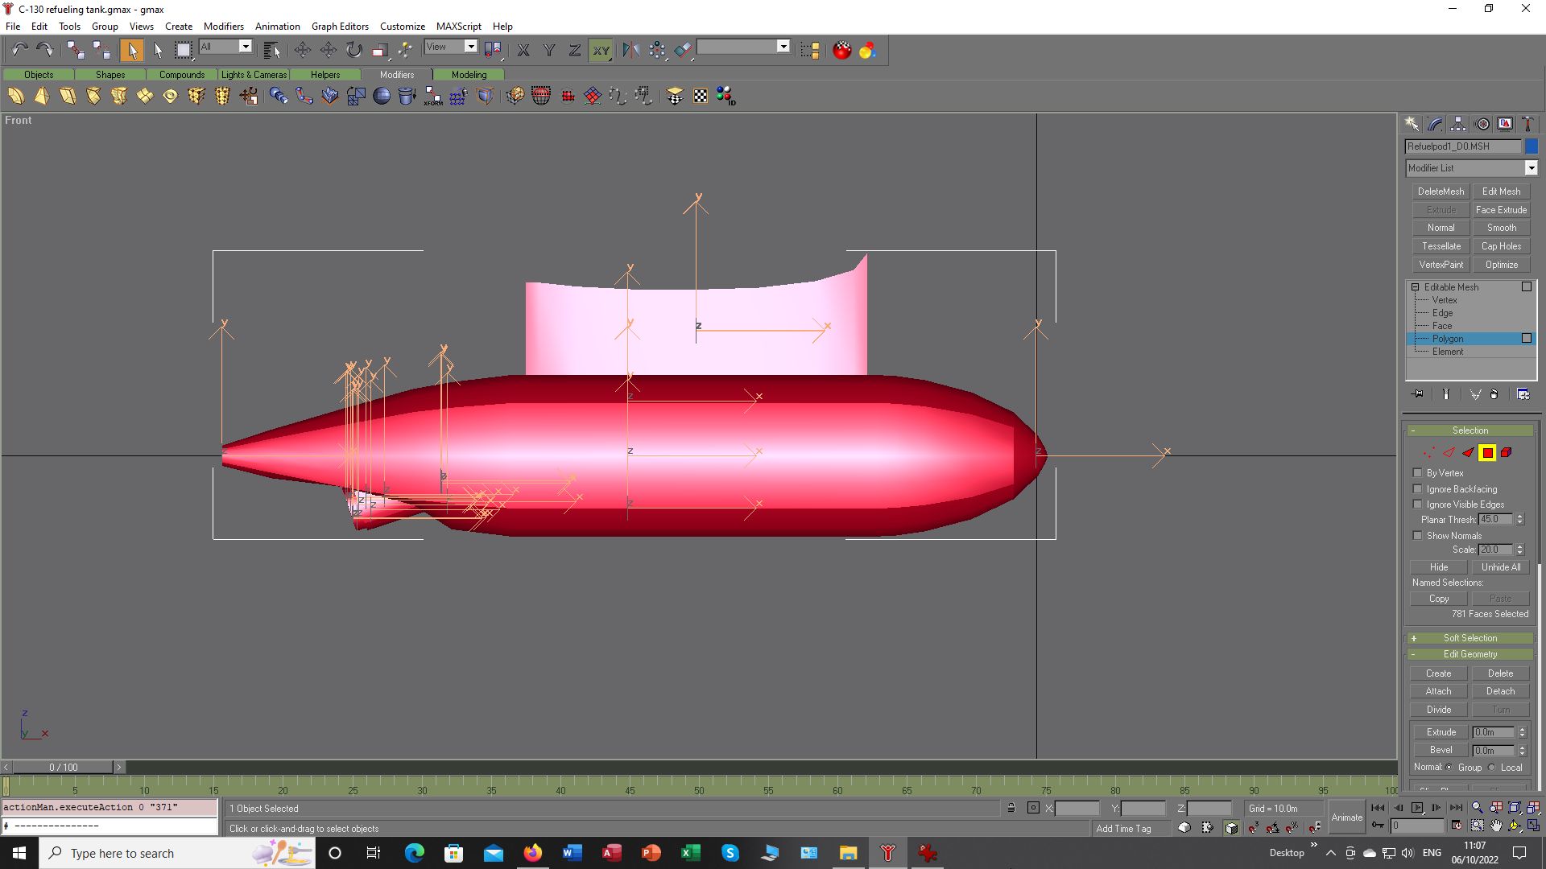Choose Element sub-object selection icon
This screenshot has width=1546, height=869.
(x=1506, y=453)
